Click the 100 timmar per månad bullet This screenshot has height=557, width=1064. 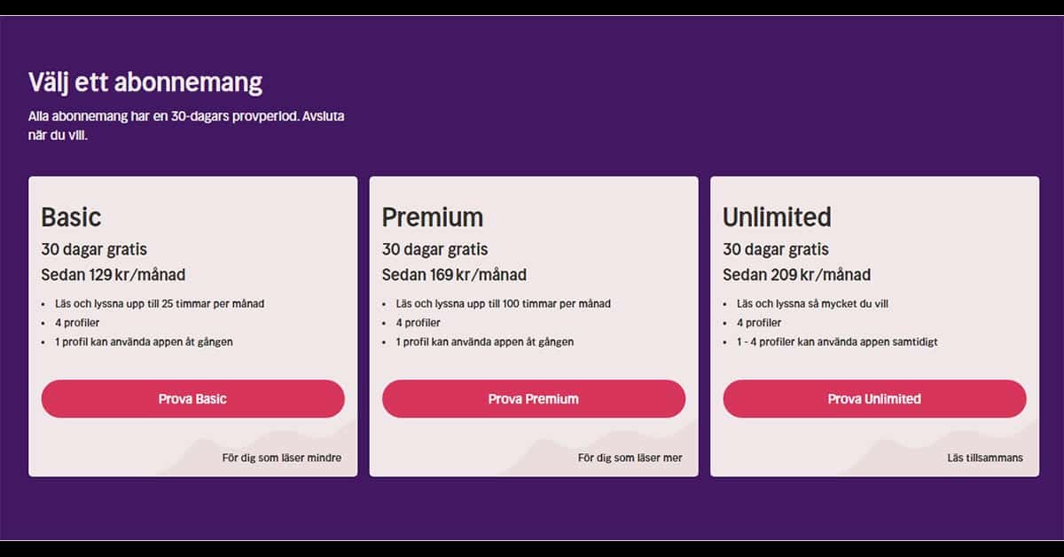click(x=504, y=303)
